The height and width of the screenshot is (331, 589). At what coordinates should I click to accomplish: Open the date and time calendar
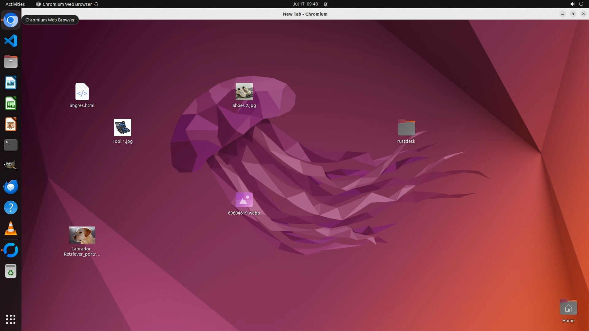tap(305, 4)
